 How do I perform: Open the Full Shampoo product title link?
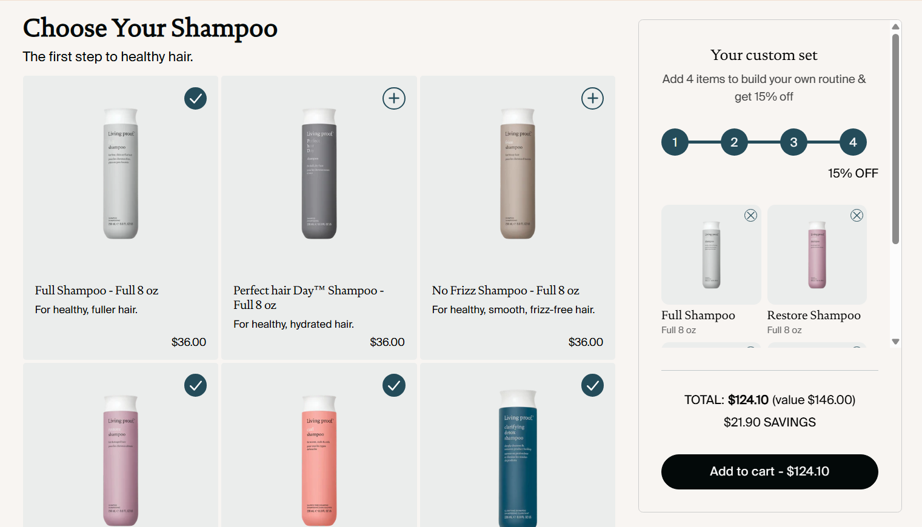(96, 291)
